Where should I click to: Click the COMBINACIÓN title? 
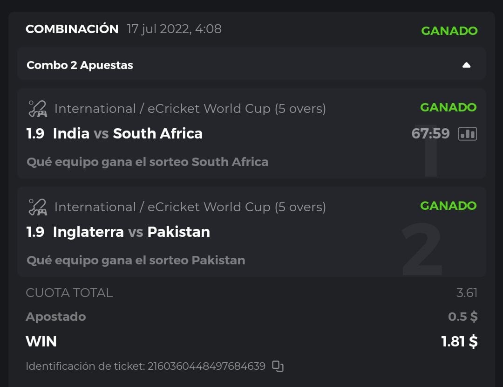tap(72, 29)
